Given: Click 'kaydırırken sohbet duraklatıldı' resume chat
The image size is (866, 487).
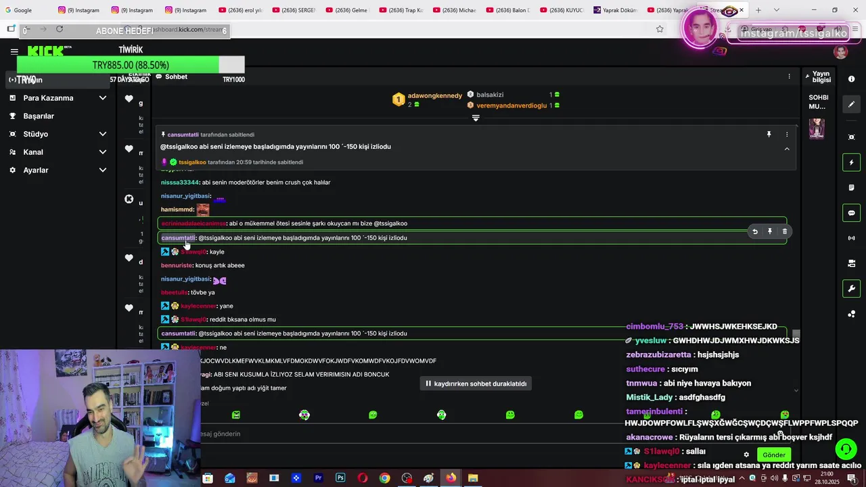Looking at the screenshot, I should [x=476, y=384].
